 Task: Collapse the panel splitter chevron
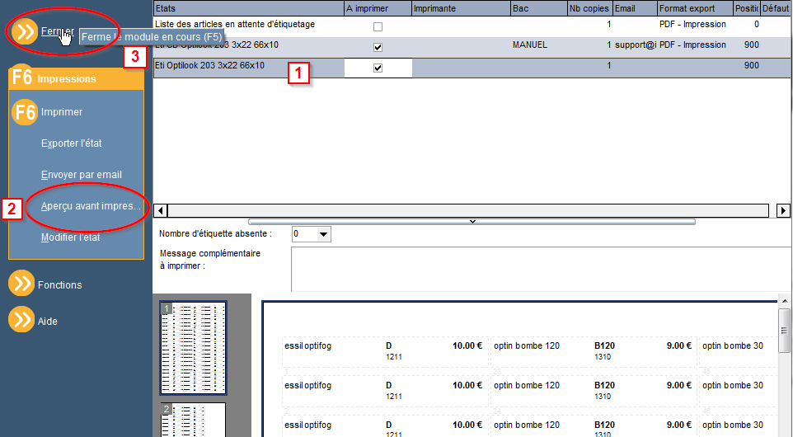click(472, 222)
